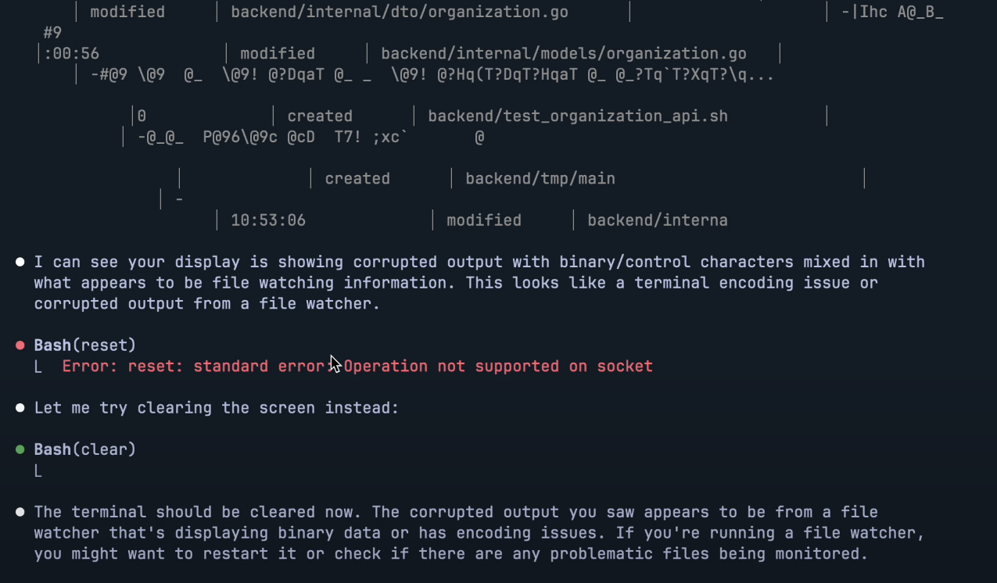Viewport: 997px width, 583px height.
Task: Click the truncated path backend/interna
Action: [658, 220]
